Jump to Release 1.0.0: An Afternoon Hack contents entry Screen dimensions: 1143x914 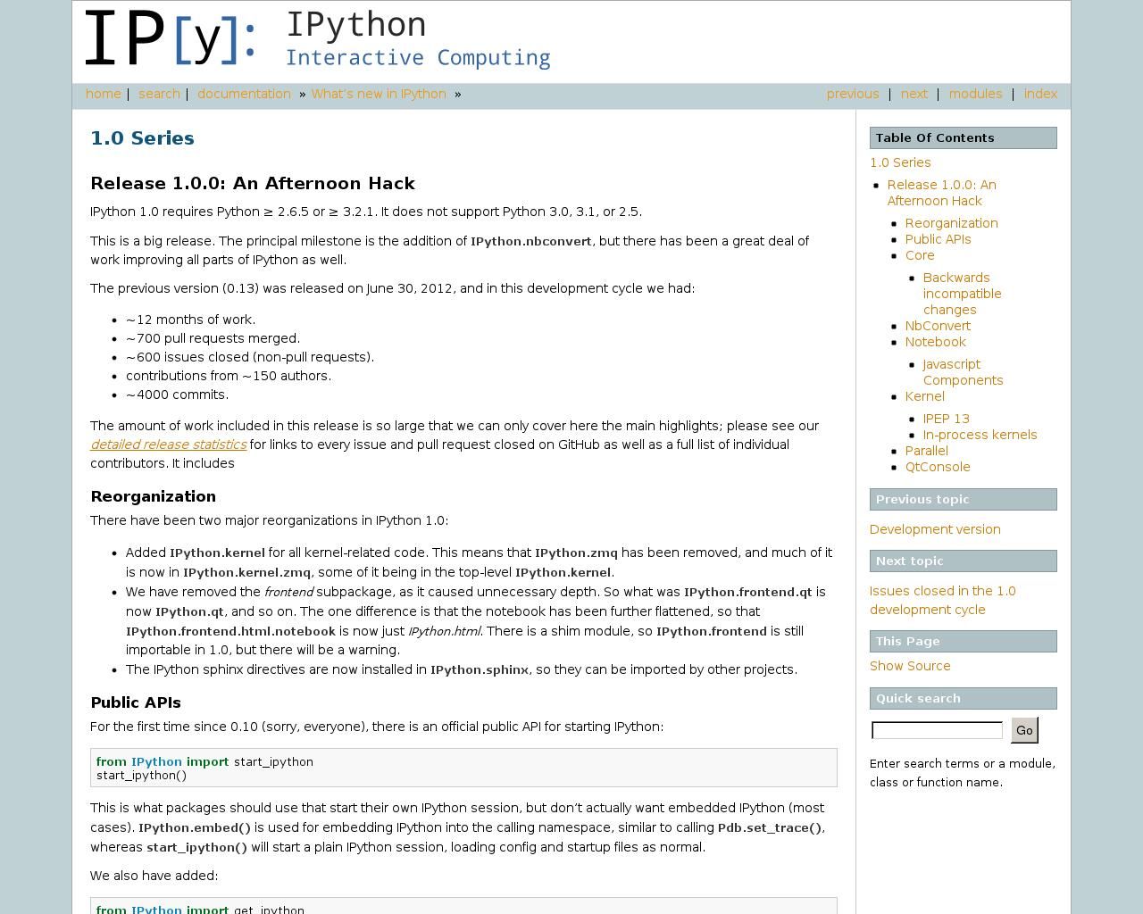[941, 193]
